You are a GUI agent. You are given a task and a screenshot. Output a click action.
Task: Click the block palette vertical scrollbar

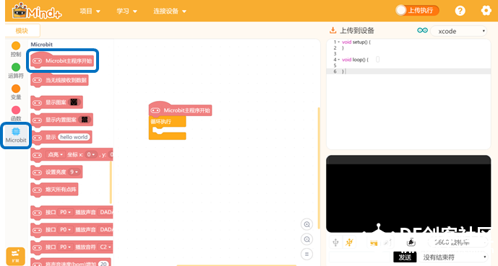click(x=111, y=182)
